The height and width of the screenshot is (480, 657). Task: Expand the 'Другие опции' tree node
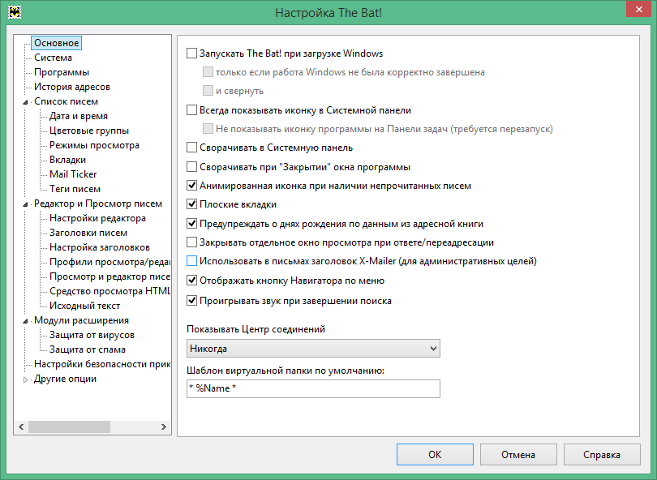pyautogui.click(x=26, y=379)
